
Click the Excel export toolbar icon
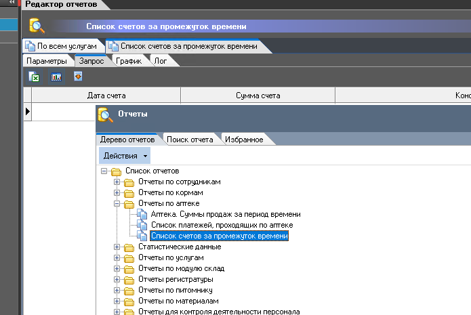35,77
